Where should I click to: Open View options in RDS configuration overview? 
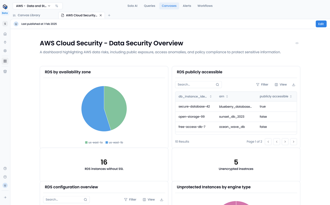point(149,200)
